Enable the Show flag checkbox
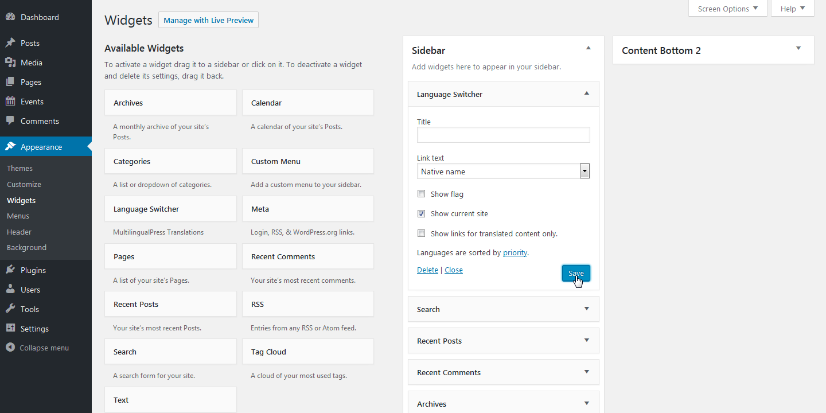The height and width of the screenshot is (413, 826). (x=421, y=193)
